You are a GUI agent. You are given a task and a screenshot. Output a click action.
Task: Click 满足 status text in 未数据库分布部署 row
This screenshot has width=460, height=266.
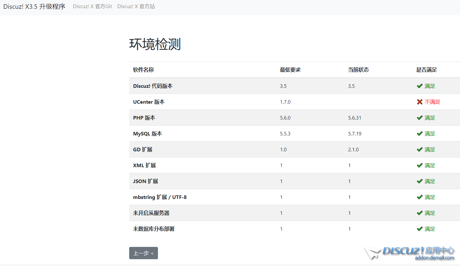click(x=430, y=229)
